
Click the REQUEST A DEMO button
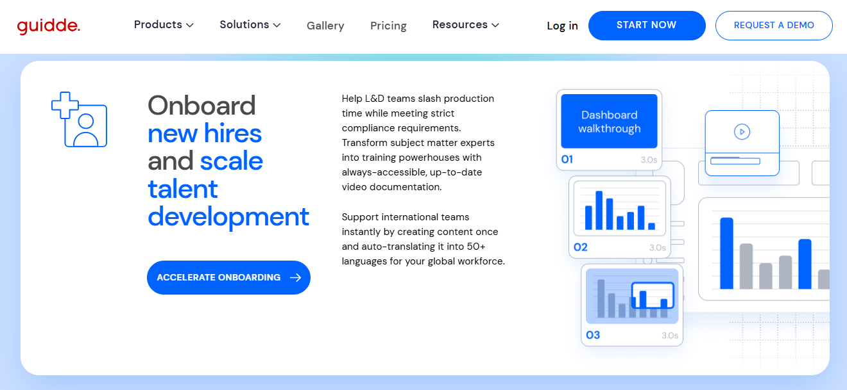[x=774, y=26]
